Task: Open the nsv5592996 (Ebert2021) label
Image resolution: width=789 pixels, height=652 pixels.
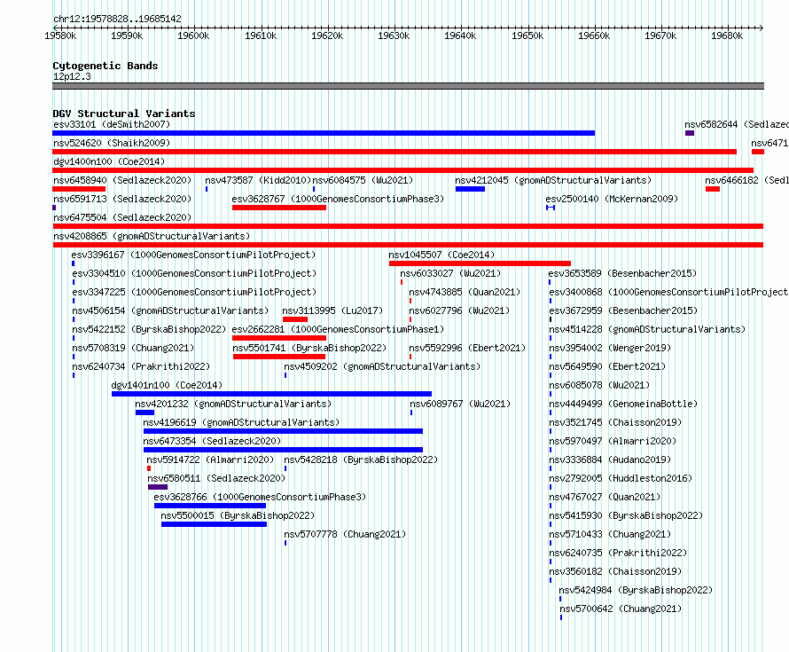Action: pos(467,348)
